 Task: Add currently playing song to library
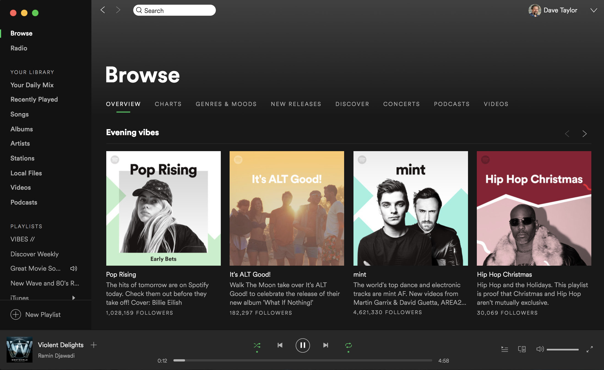point(94,345)
